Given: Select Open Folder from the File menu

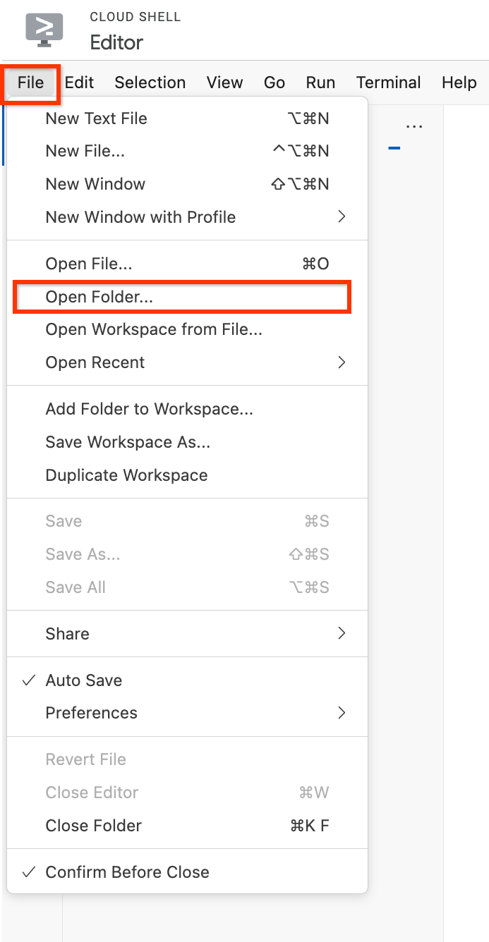Looking at the screenshot, I should [x=100, y=297].
